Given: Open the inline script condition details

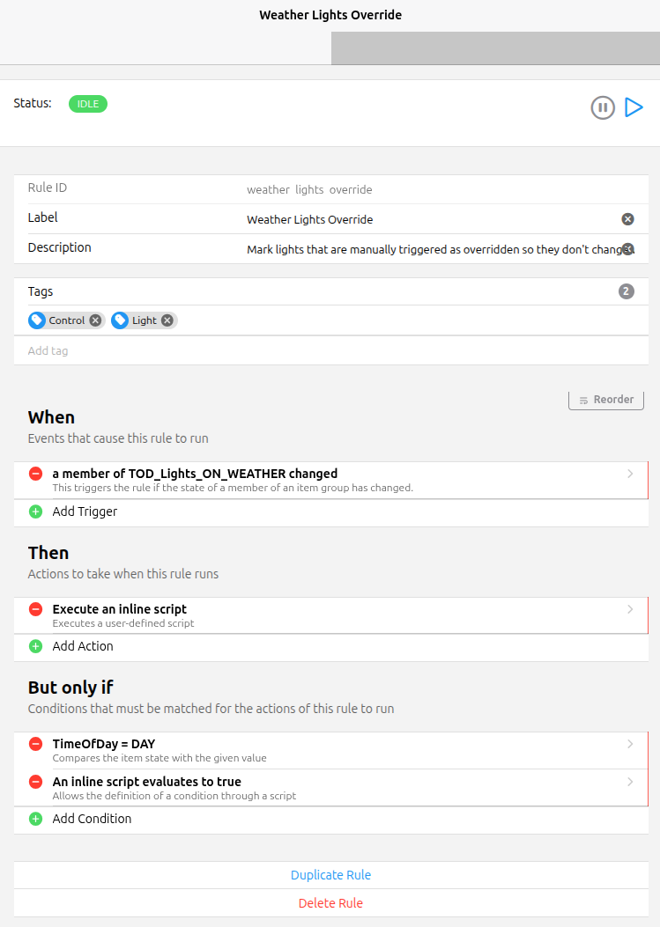Looking at the screenshot, I should coord(630,782).
